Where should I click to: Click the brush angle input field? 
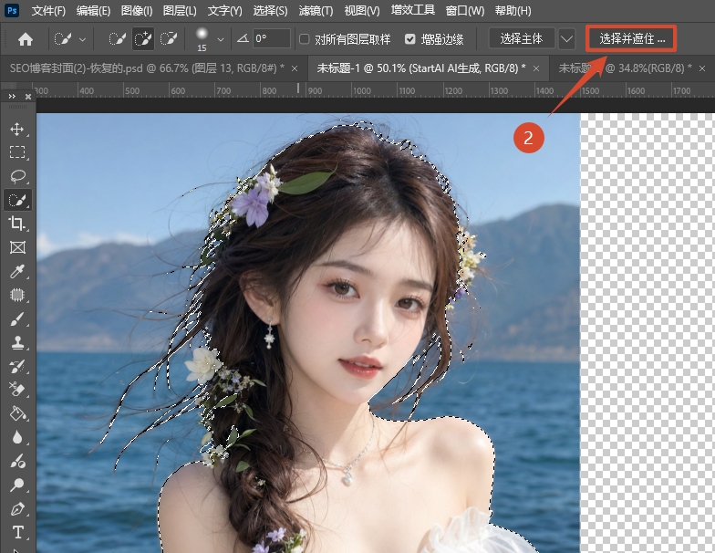tap(272, 39)
